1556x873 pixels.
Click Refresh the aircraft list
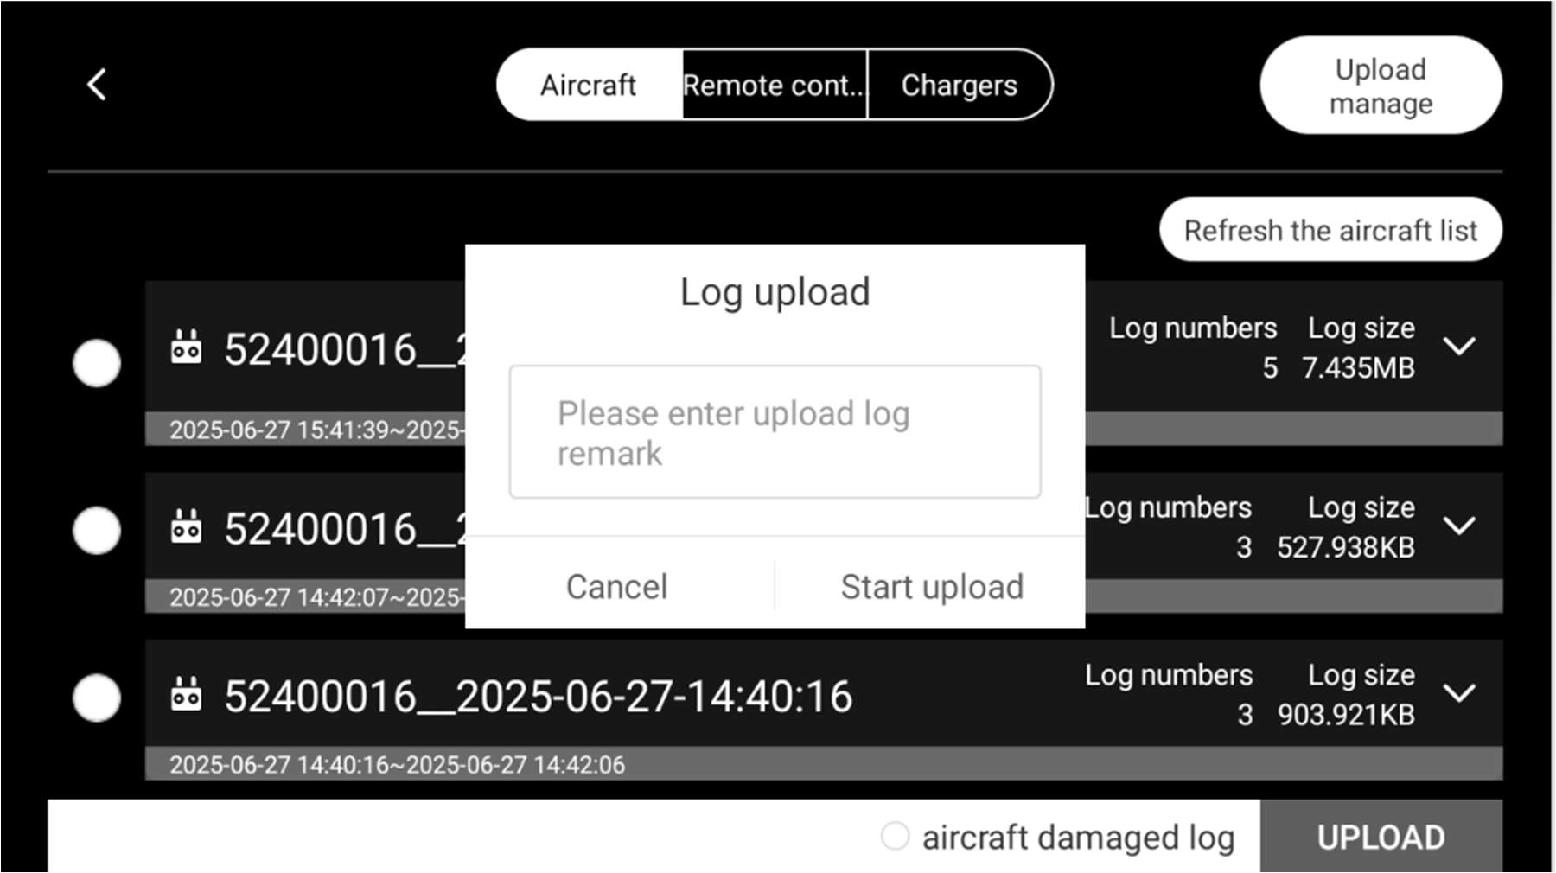1330,230
